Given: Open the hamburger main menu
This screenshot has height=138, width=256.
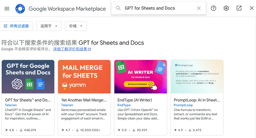Looking at the screenshot, I should tap(7, 9).
